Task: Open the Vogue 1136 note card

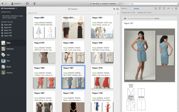Action: (x=102, y=102)
